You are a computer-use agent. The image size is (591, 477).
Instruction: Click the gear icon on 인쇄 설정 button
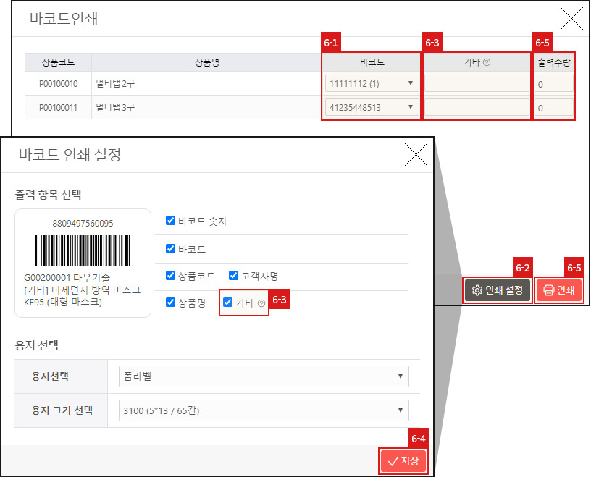click(477, 290)
